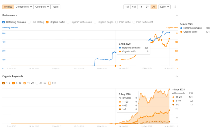The height and width of the screenshot is (134, 212).
Task: Switch to the Metrics tab
Action: click(8, 7)
